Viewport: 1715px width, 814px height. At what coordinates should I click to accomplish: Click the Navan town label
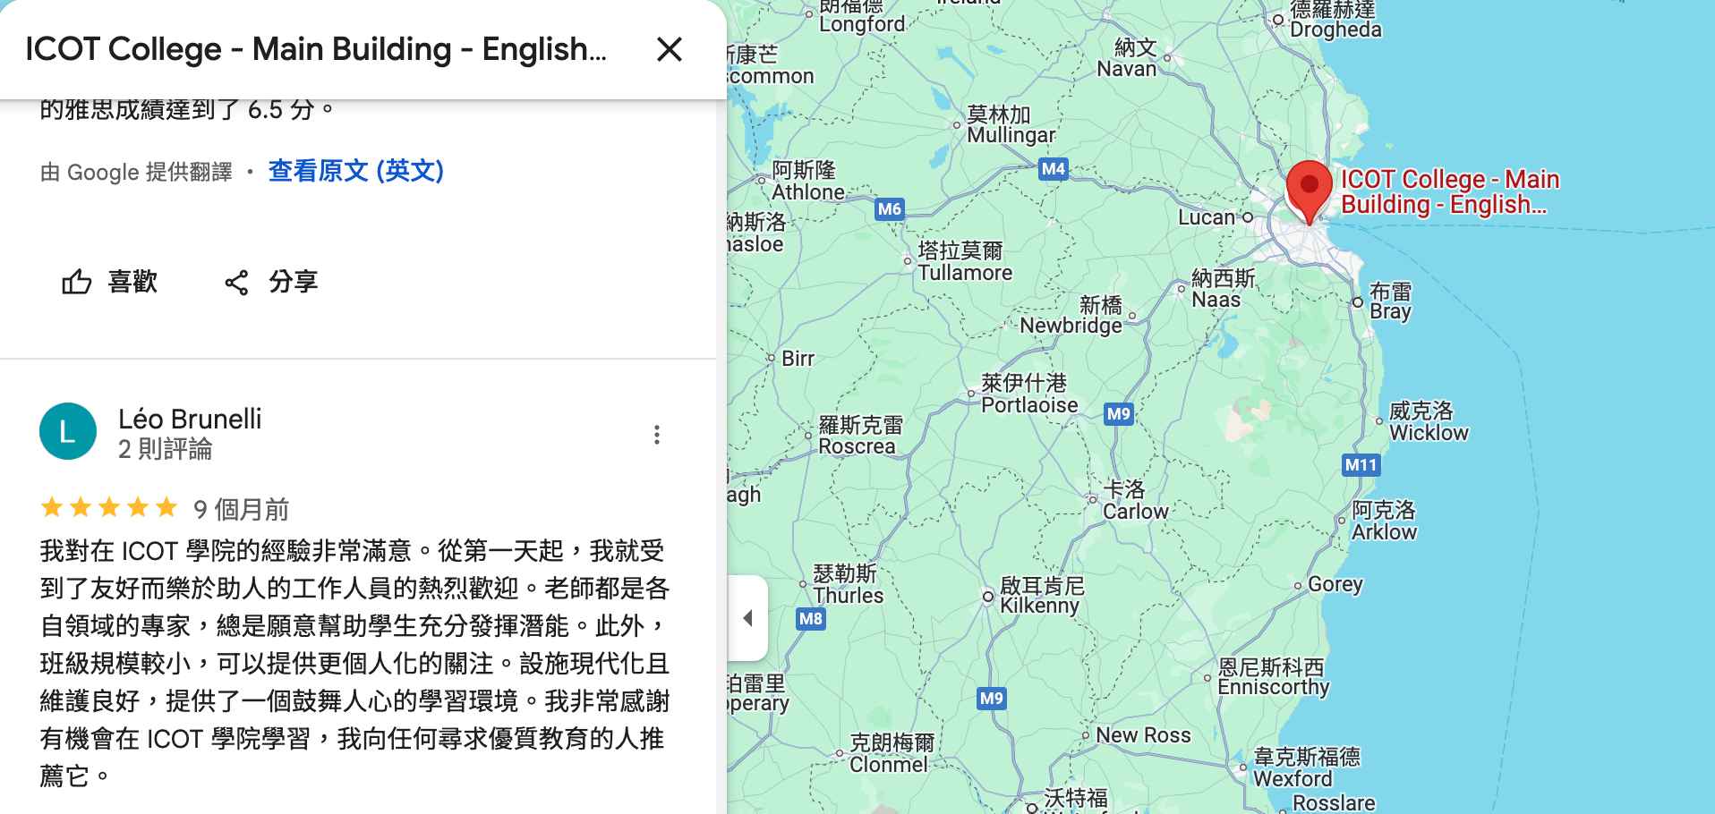click(1128, 58)
